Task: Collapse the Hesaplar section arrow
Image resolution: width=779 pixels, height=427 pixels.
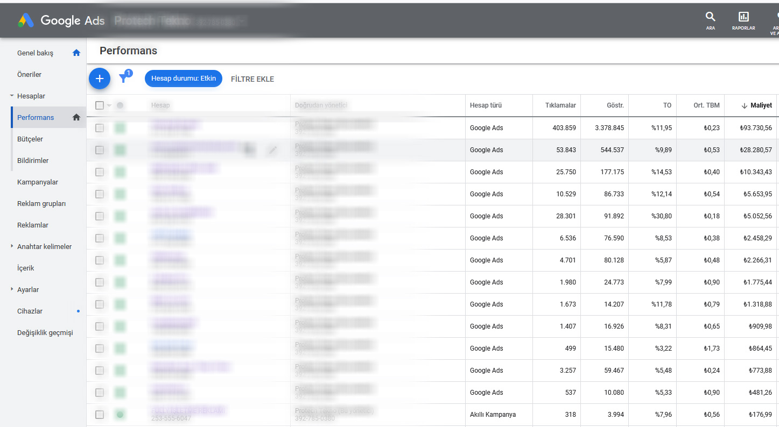Action: [x=12, y=96]
